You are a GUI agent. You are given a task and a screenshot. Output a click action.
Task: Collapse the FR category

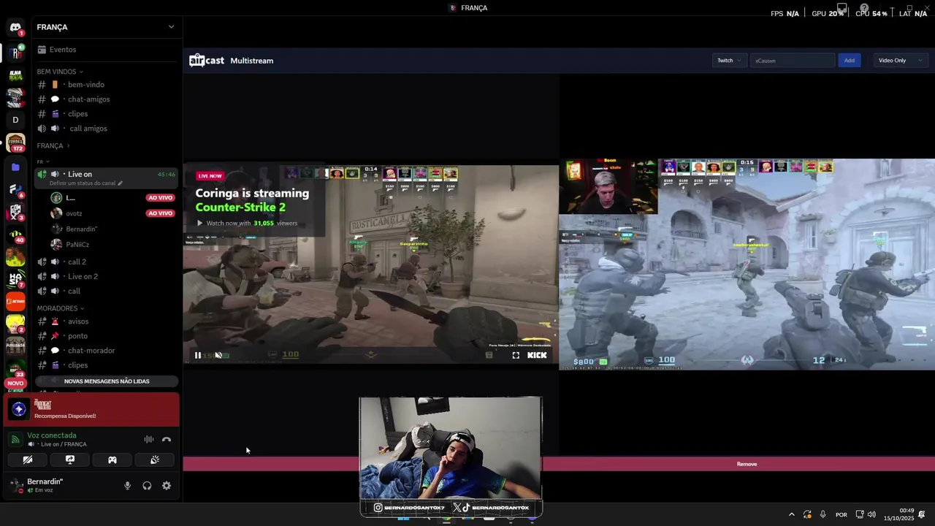[43, 161]
